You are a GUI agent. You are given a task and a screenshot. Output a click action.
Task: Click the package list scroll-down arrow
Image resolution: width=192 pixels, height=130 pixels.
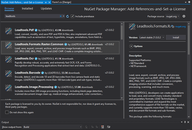click(122, 98)
